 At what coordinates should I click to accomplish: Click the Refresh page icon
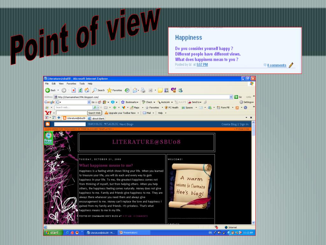(80, 90)
